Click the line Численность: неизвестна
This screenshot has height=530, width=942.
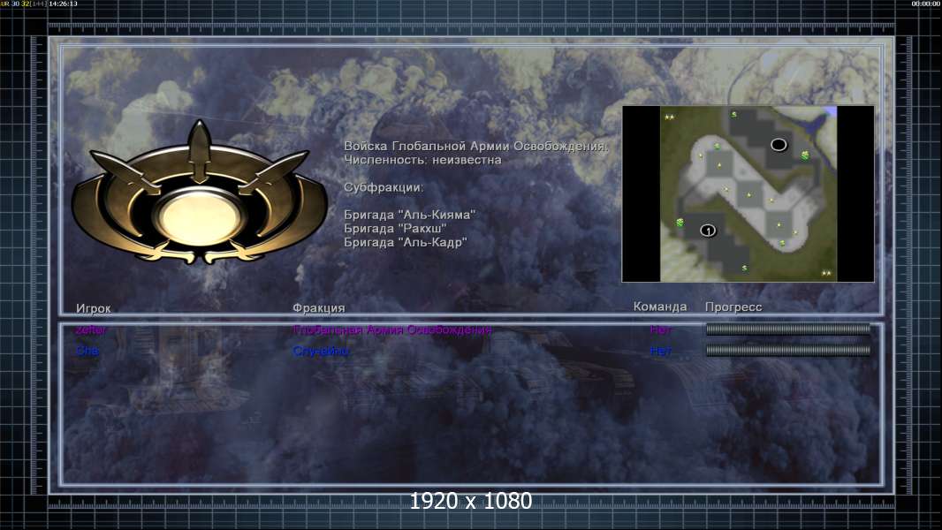(x=422, y=160)
